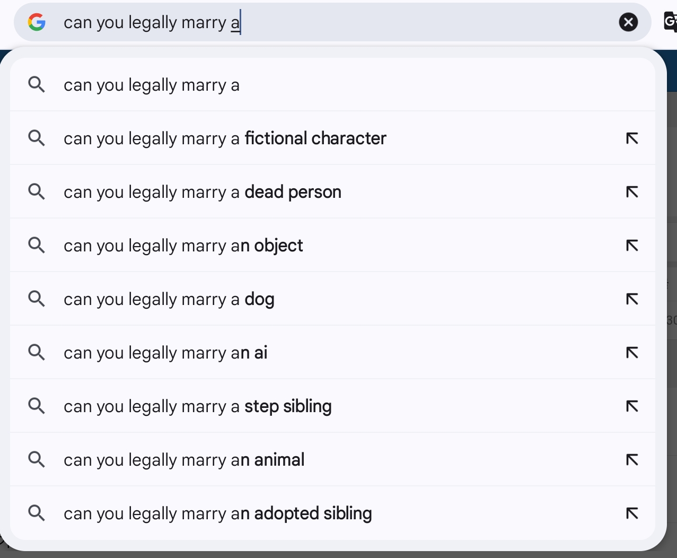Click search icon beside 'an animal' suggestion

tap(37, 459)
